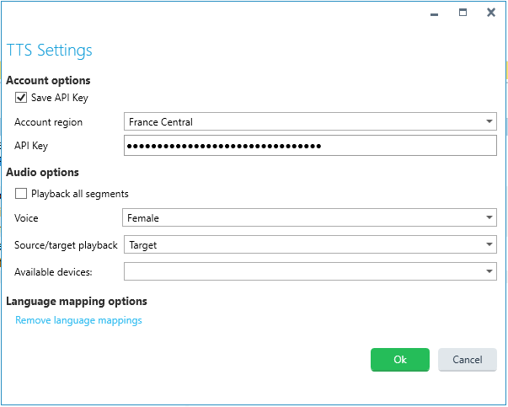Uncheck the Save API Key checkbox
The height and width of the screenshot is (407, 508).
tap(21, 97)
